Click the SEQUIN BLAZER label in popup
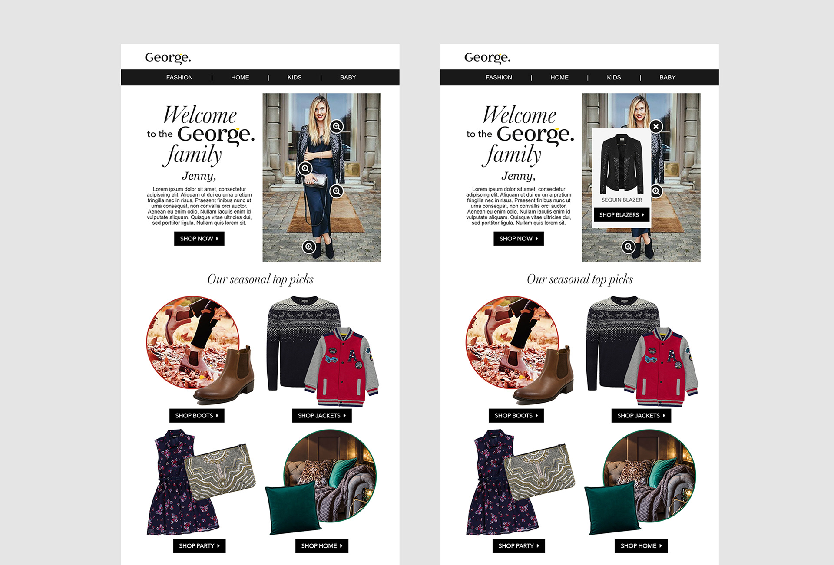The height and width of the screenshot is (565, 834). 622,200
